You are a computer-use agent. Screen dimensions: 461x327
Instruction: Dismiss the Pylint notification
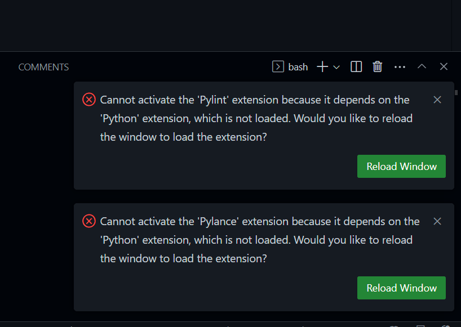pos(437,100)
